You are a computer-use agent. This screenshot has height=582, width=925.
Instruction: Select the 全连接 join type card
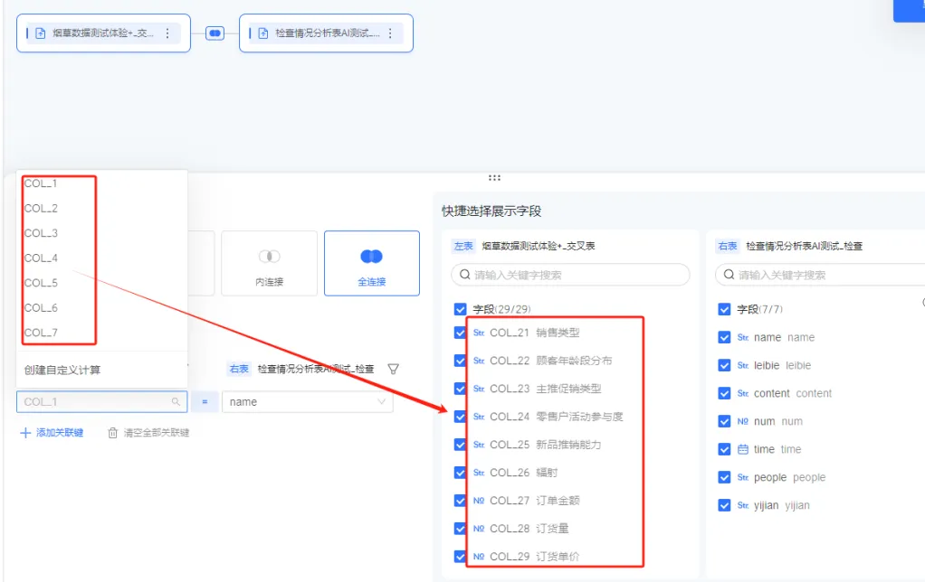(372, 263)
